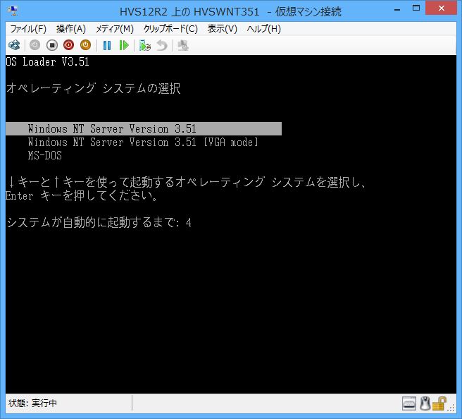Select the [VGA mode] boot entry

tap(143, 142)
